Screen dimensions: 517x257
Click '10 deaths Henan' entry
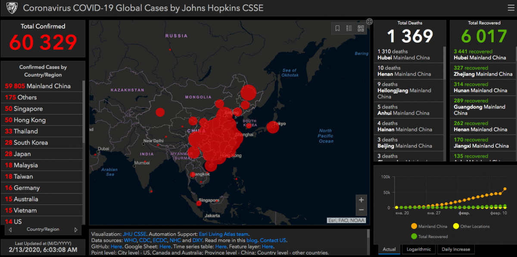coord(409,71)
